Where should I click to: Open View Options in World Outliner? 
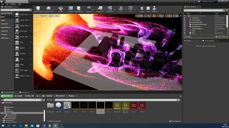tap(221, 37)
